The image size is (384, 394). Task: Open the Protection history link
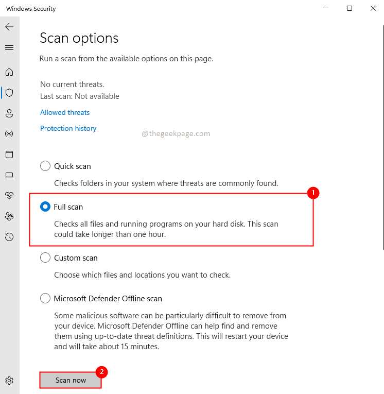(68, 128)
